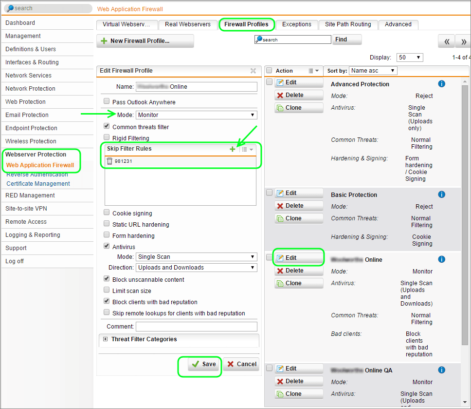Go to previous page of profiles
This screenshot has height=409, width=471.
click(447, 41)
